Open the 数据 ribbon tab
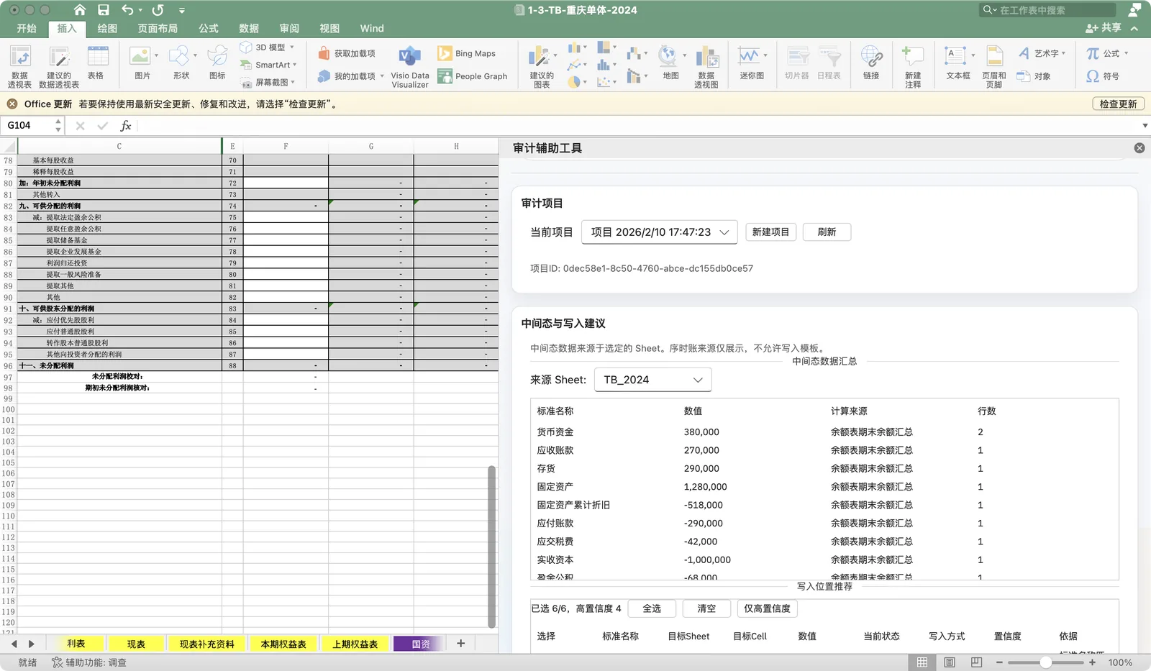 click(x=249, y=28)
